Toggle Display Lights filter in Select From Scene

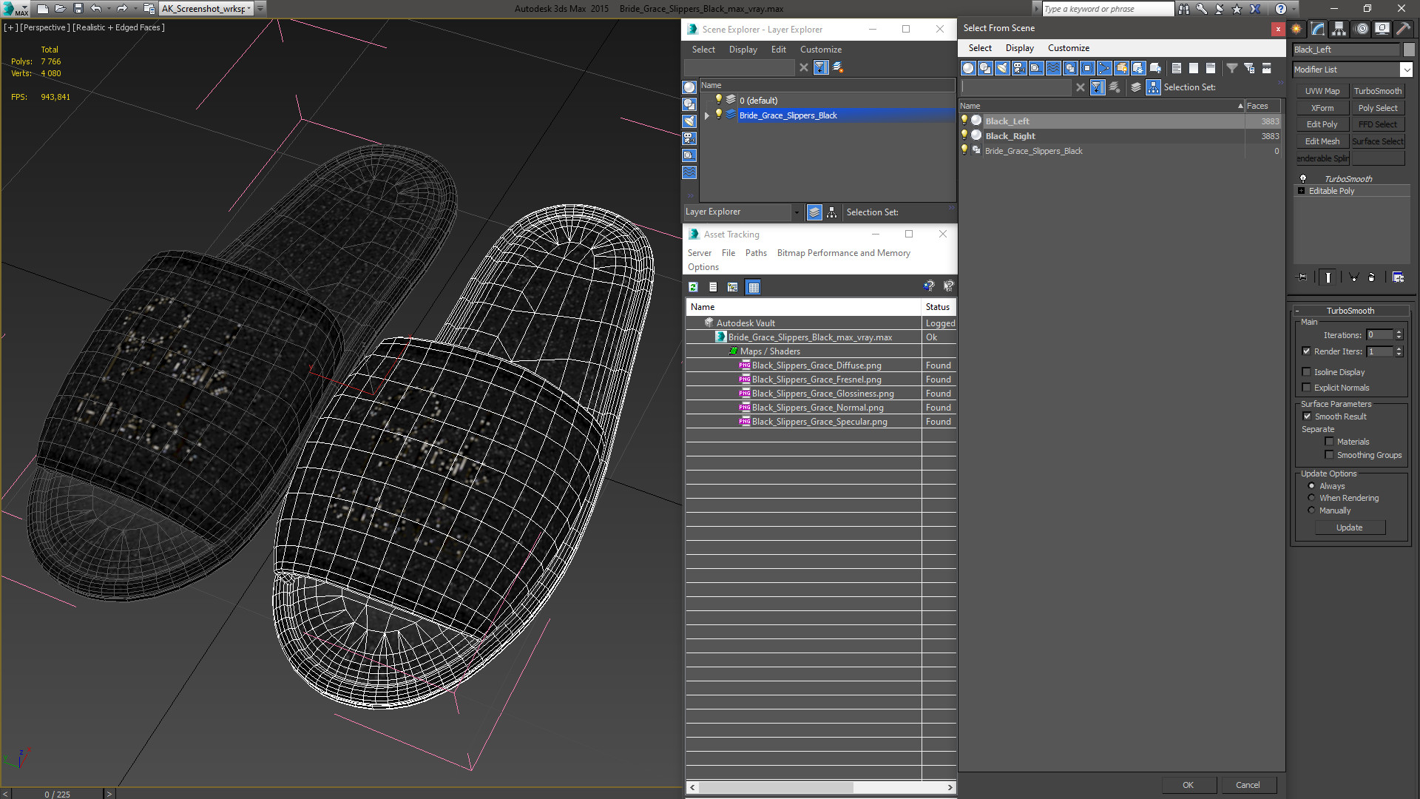pos(1002,68)
